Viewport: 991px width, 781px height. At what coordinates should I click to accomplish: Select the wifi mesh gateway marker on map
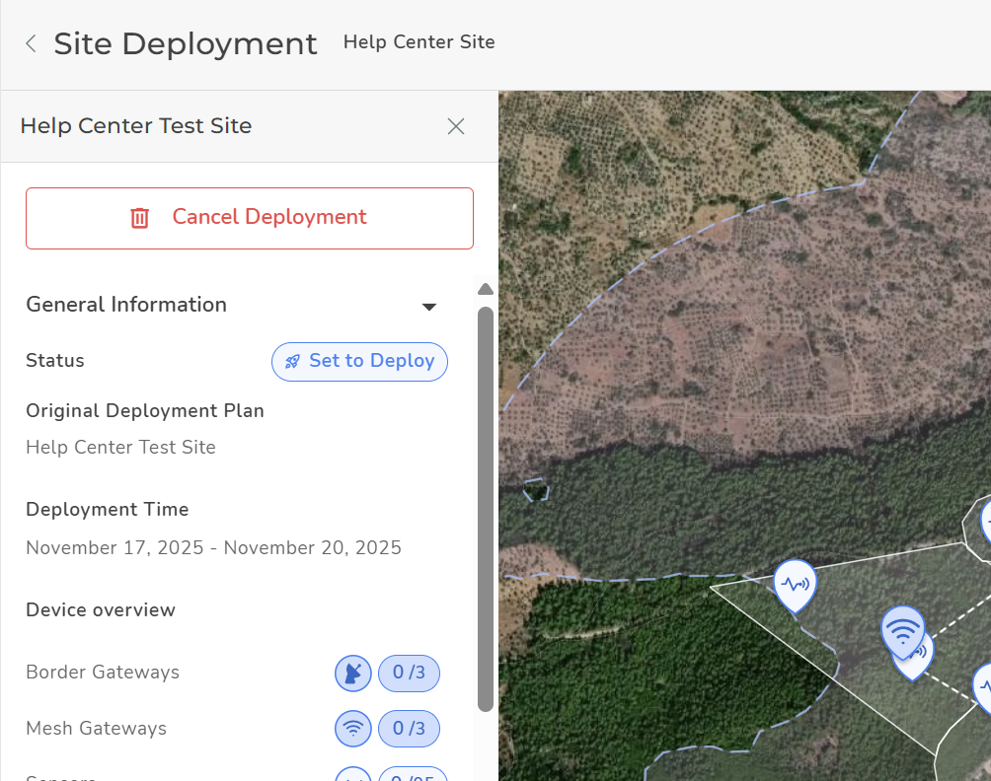tap(902, 628)
